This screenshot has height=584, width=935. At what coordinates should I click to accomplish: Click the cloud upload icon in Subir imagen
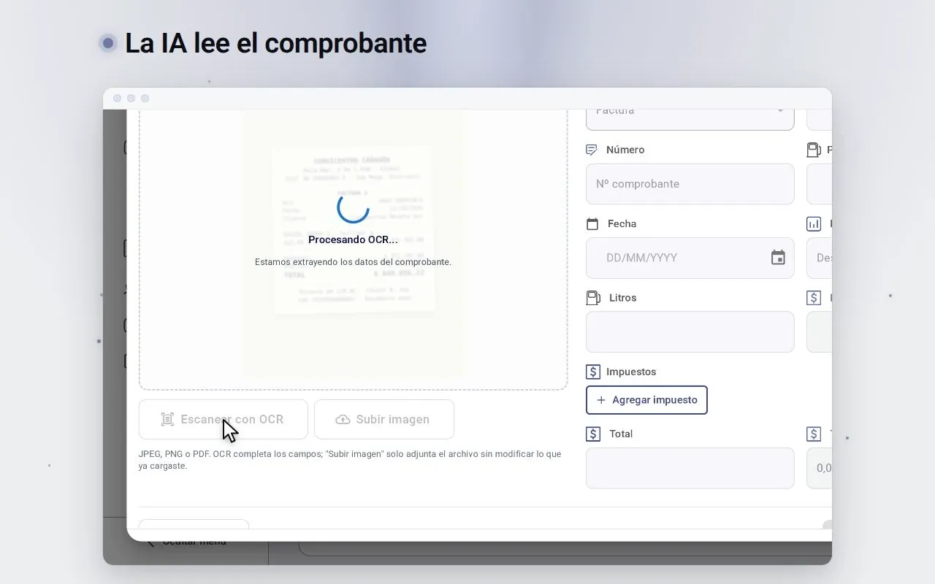(343, 419)
